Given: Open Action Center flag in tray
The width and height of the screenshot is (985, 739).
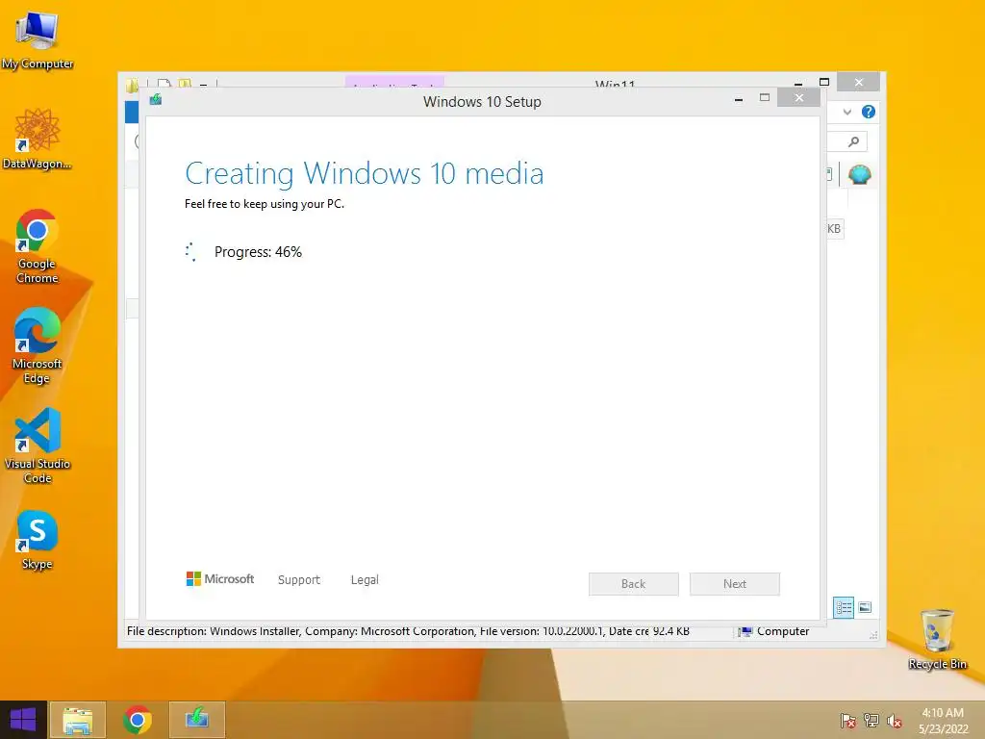Looking at the screenshot, I should pyautogui.click(x=848, y=721).
